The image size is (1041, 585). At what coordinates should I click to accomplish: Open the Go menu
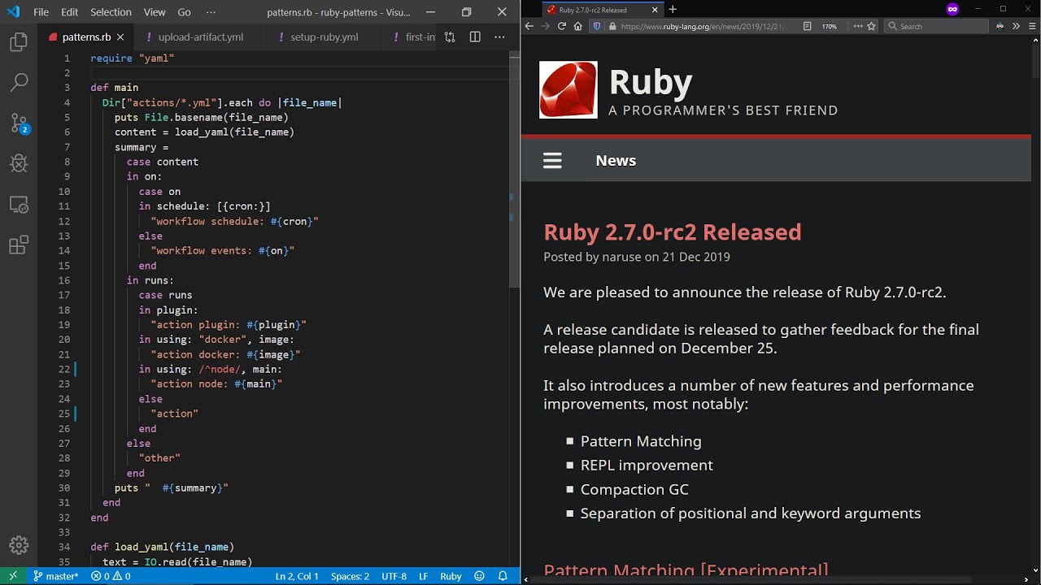pos(184,12)
